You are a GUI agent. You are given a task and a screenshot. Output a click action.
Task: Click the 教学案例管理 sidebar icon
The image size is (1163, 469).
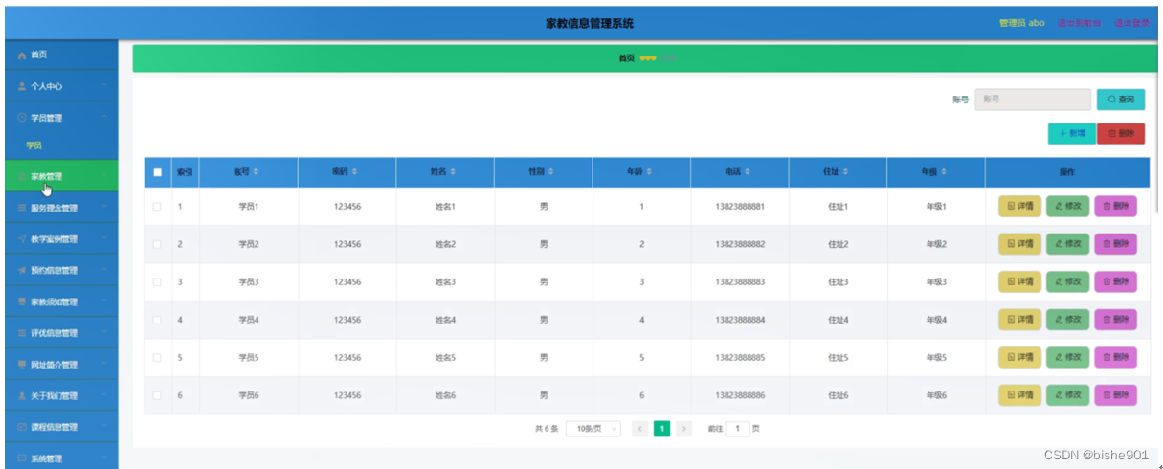22,239
